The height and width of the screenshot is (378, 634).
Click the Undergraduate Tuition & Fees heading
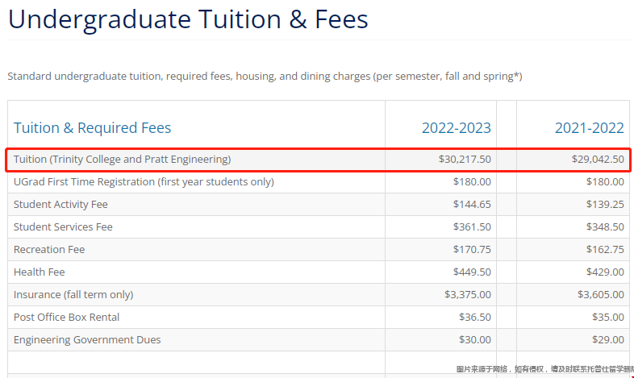188,19
